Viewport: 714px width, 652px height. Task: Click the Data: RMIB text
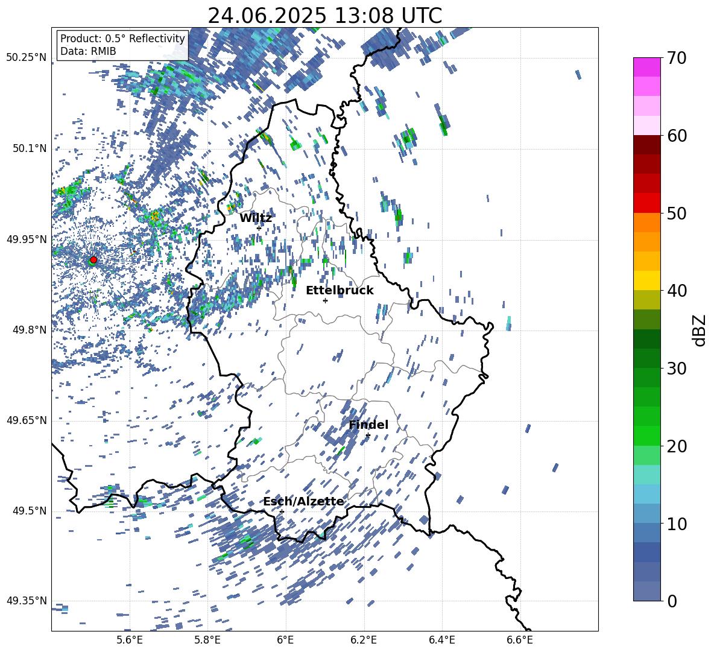88,51
